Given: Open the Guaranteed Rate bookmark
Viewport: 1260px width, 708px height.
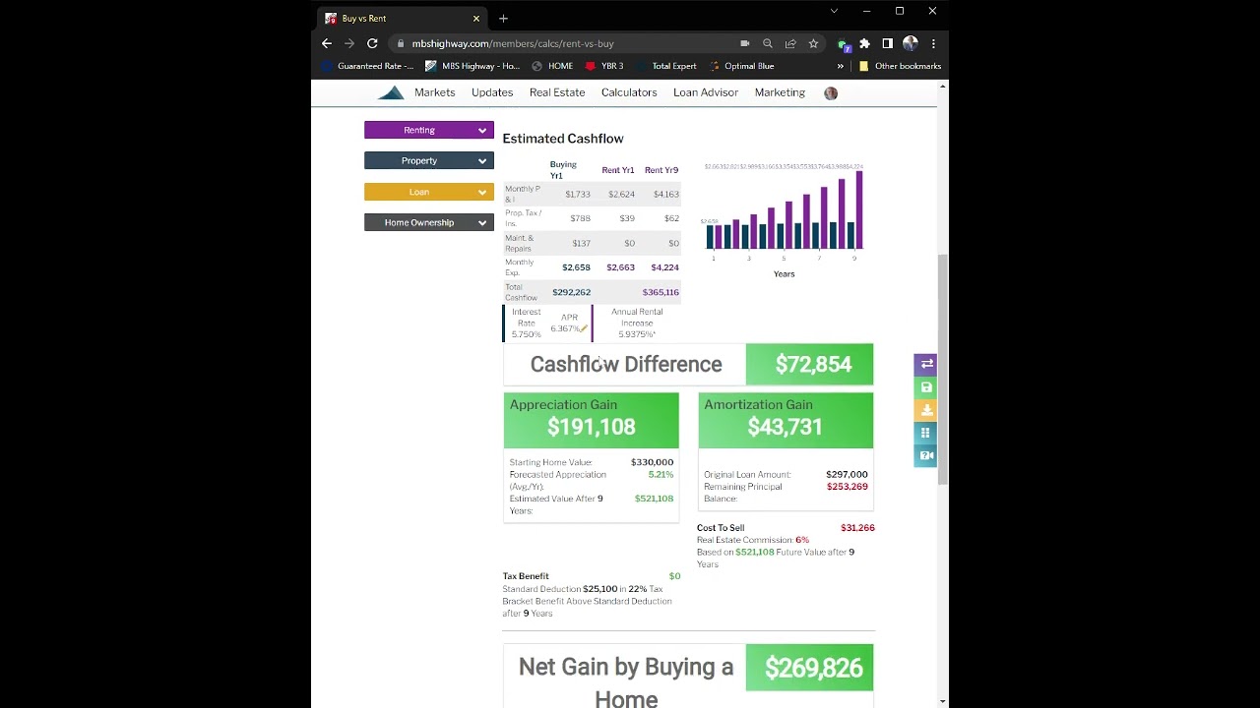Looking at the screenshot, I should pos(366,66).
